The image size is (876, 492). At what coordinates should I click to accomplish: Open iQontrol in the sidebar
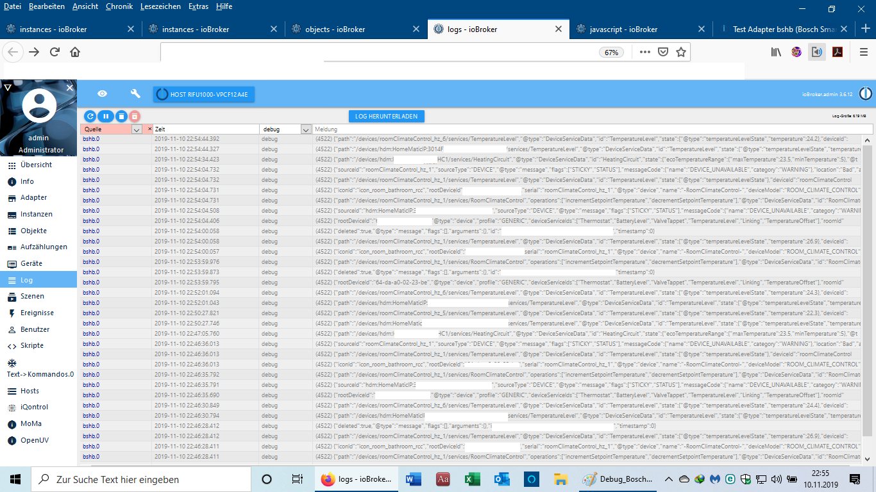click(38, 407)
